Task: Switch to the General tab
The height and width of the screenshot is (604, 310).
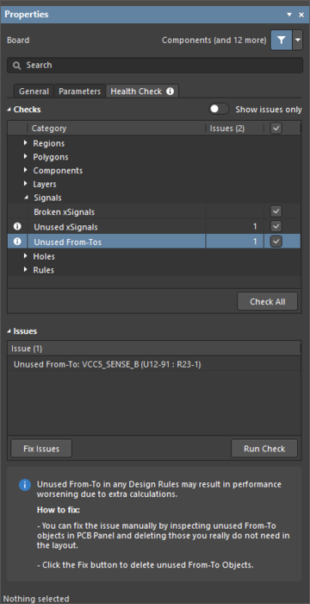Action: tap(34, 91)
